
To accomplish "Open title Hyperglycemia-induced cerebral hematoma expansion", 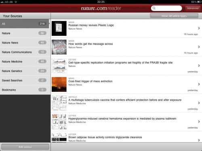I will pos(122,119).
